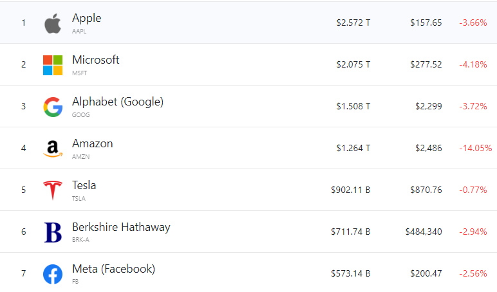The height and width of the screenshot is (292, 497).
Task: Click the Amazon logo icon
Action: 53,149
